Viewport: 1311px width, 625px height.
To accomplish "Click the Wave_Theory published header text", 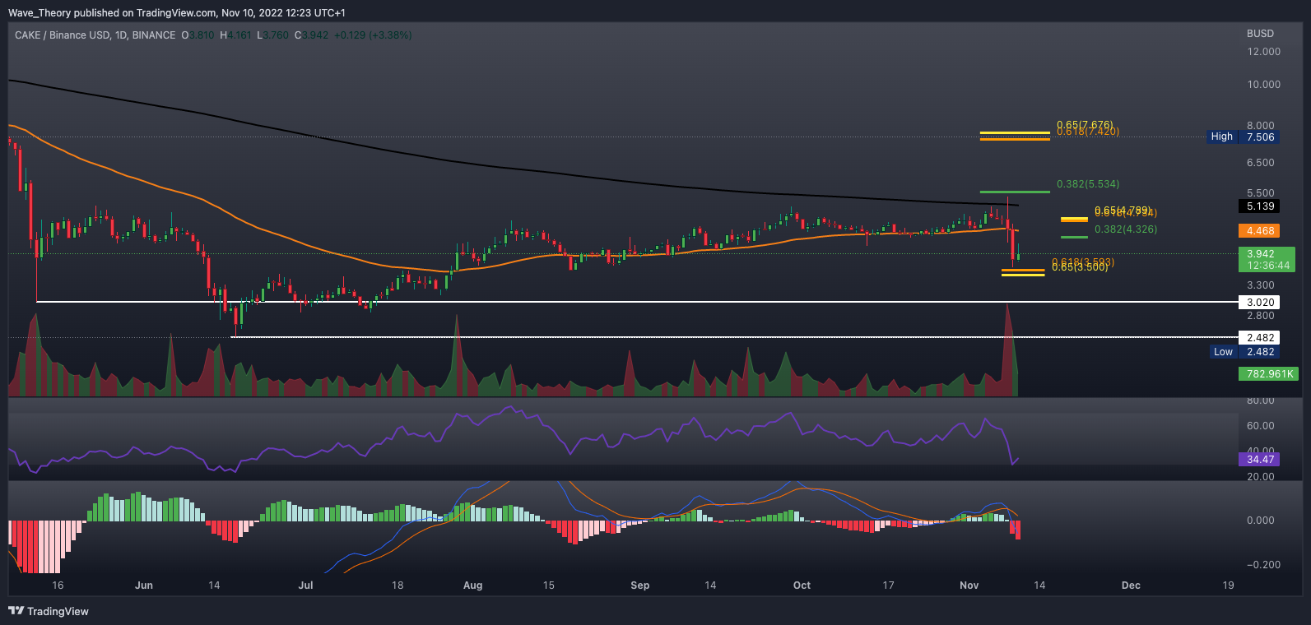I will [x=177, y=13].
